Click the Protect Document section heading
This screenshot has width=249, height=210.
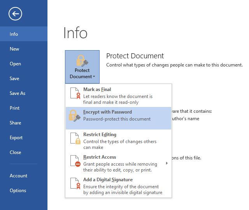[135, 56]
